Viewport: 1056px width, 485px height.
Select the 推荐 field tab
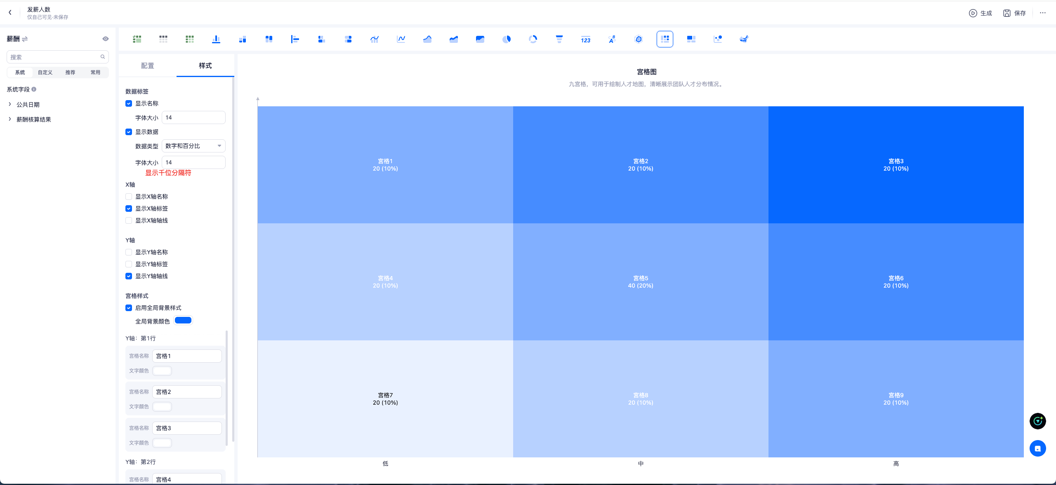pos(71,72)
